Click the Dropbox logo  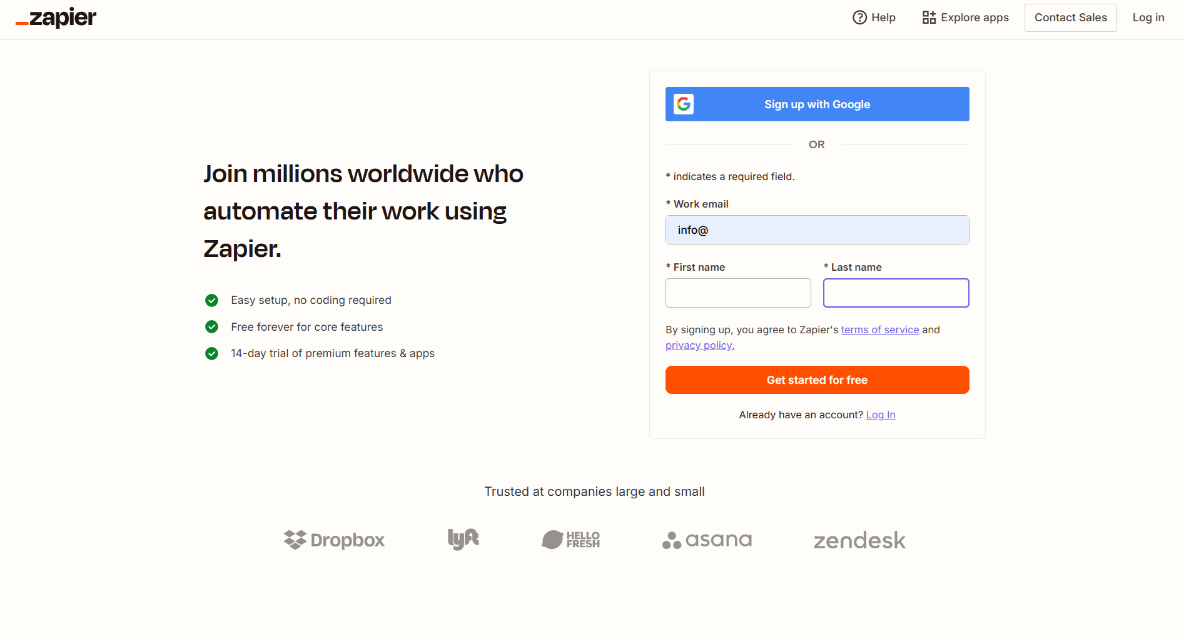[334, 540]
